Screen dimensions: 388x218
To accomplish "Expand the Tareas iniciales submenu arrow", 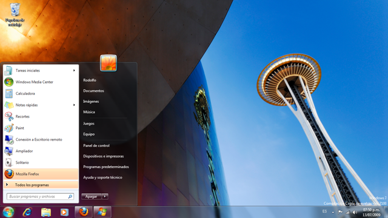I will tap(74, 70).
